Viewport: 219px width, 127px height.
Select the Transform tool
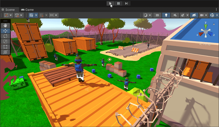click(5, 52)
